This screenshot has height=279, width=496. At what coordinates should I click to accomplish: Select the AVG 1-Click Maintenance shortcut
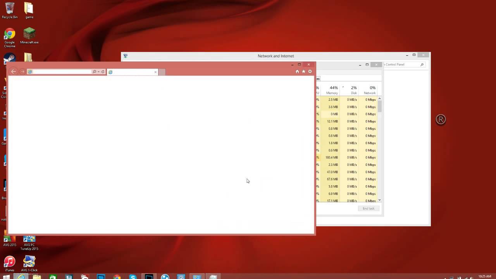tap(29, 265)
